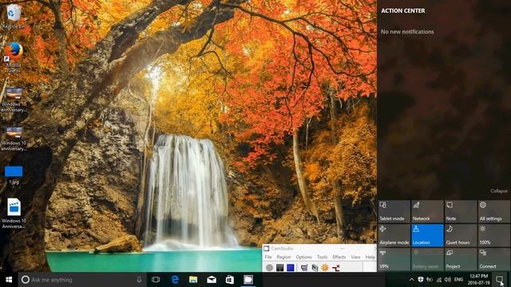The width and height of the screenshot is (511, 287).
Task: Open the Project quick action tile
Action: tap(461, 259)
